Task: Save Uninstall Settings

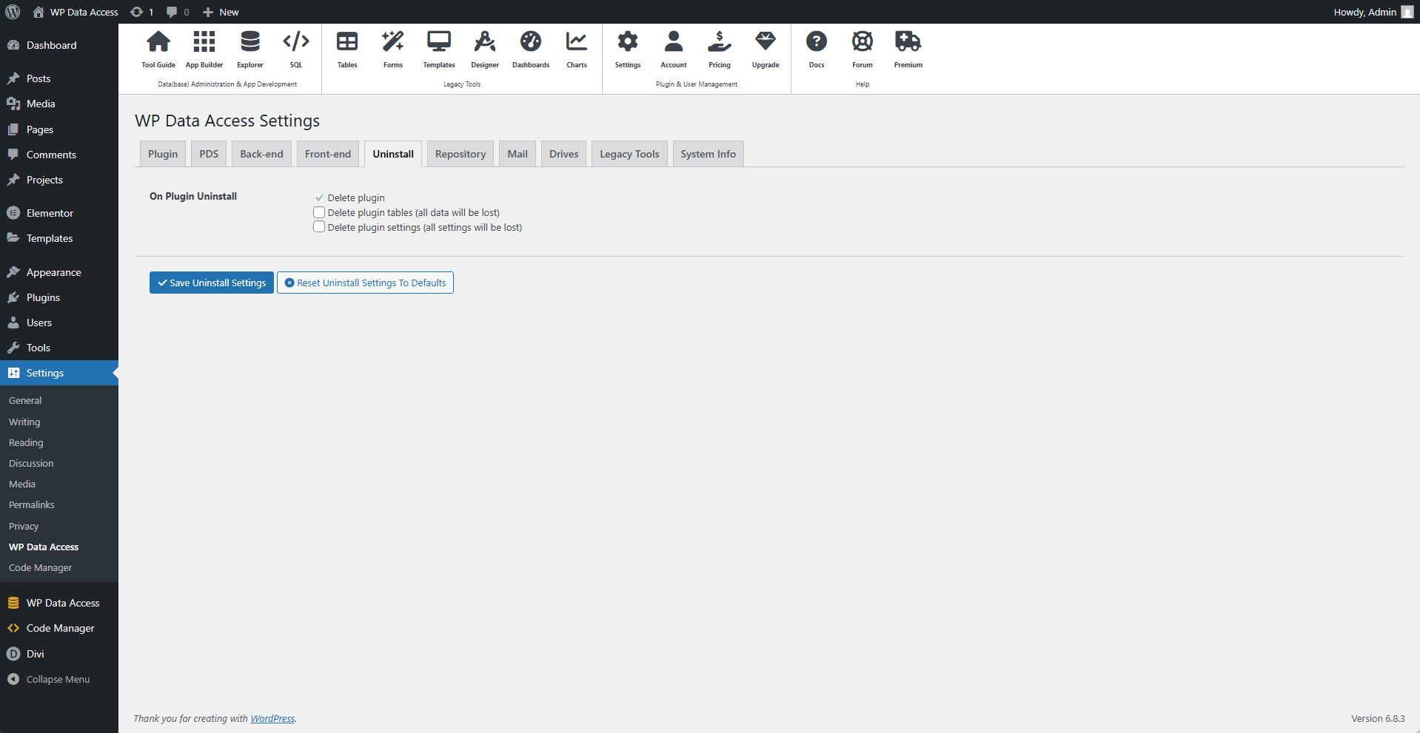Action: 211,282
